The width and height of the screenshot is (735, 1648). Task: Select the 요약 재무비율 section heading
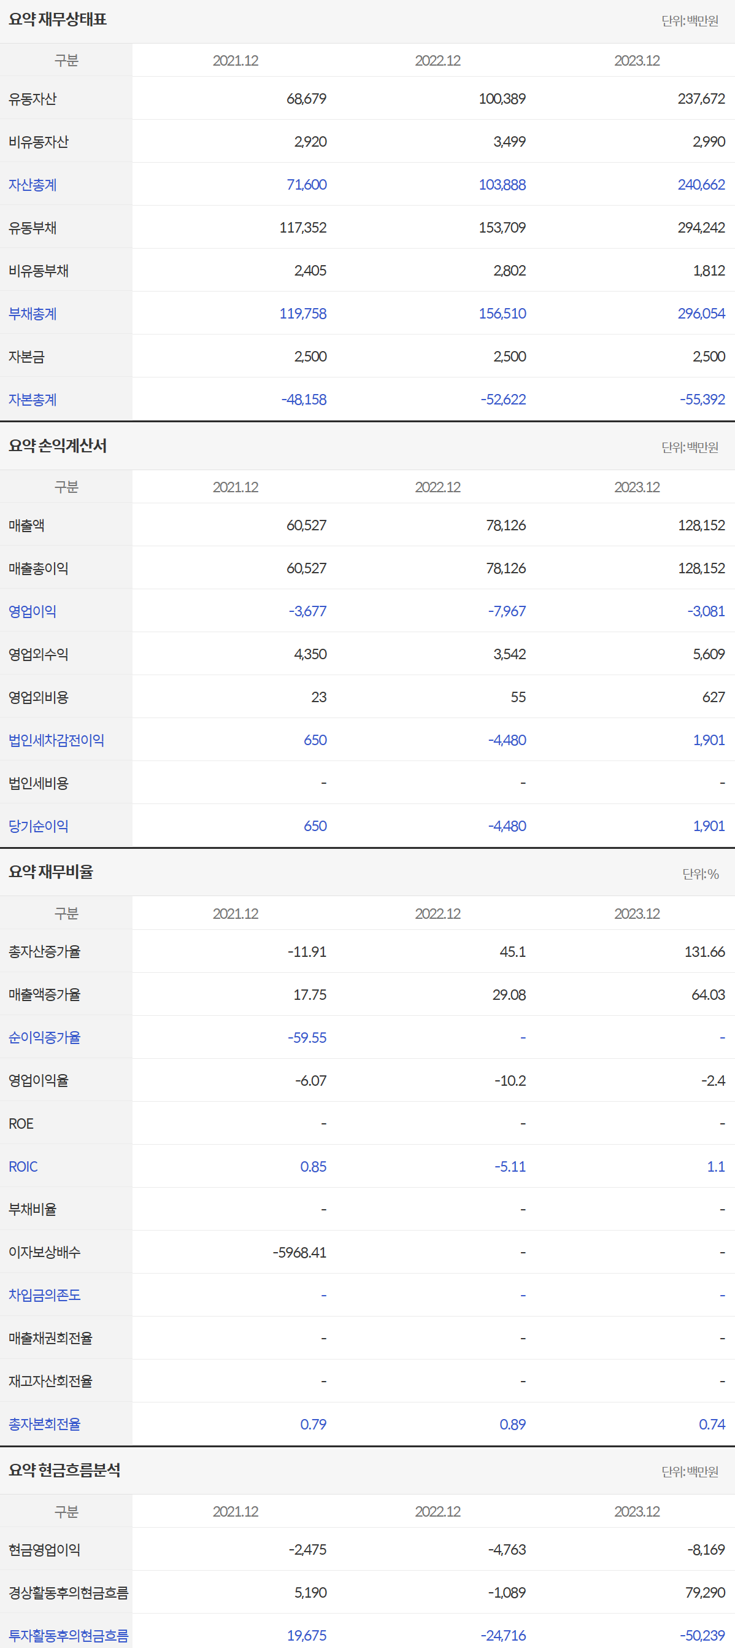[x=51, y=872]
